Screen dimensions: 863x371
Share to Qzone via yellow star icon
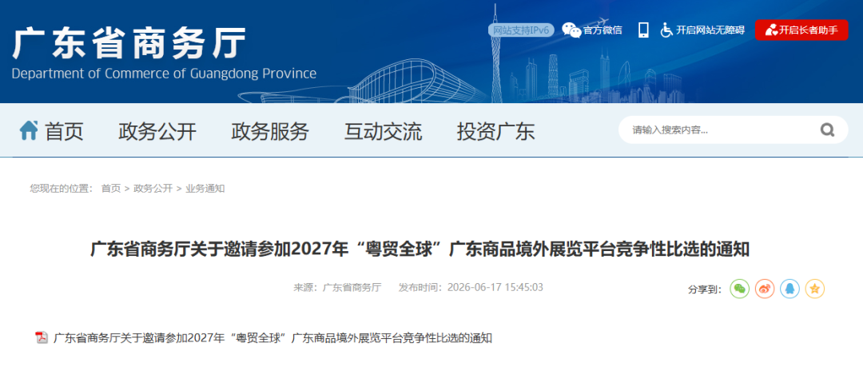pos(815,289)
